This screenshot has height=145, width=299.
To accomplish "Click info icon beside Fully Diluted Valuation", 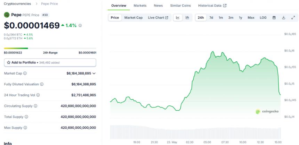I will pyautogui.click(x=42, y=84).
